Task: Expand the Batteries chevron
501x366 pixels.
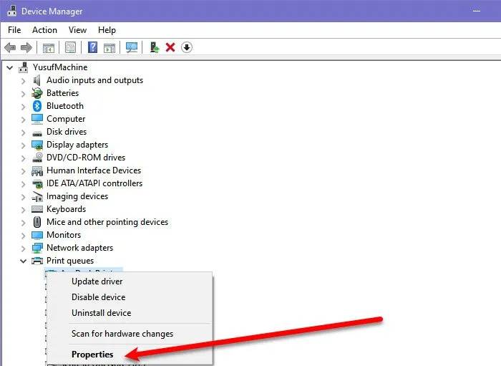Action: click(23, 94)
